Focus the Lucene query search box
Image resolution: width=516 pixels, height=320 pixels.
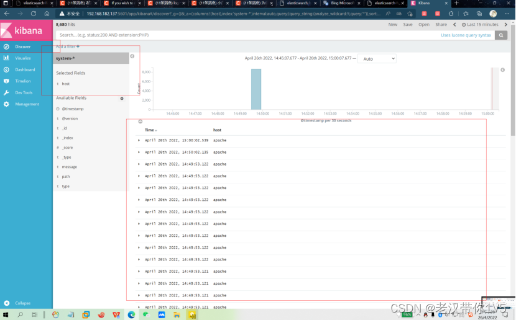tap(247, 35)
